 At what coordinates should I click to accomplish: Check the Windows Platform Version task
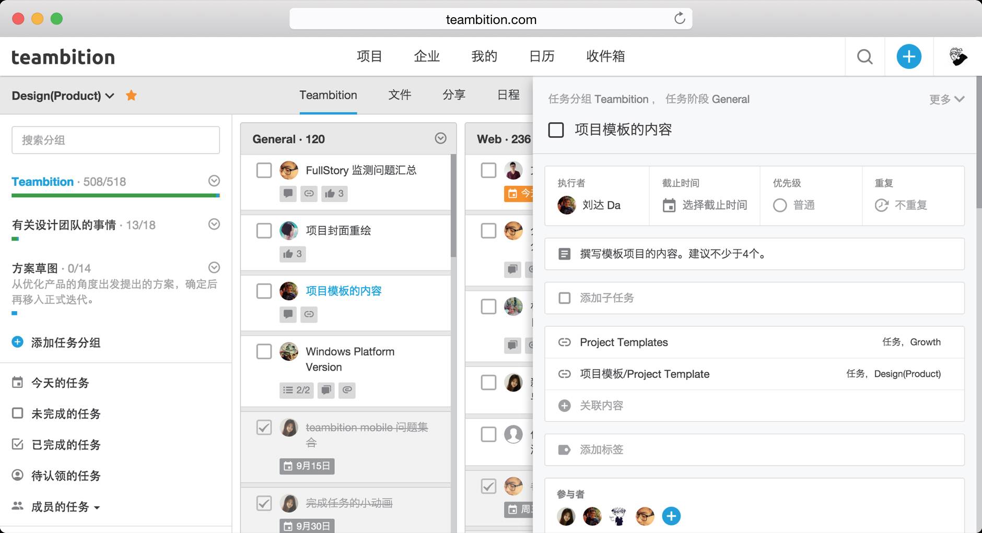(x=264, y=351)
